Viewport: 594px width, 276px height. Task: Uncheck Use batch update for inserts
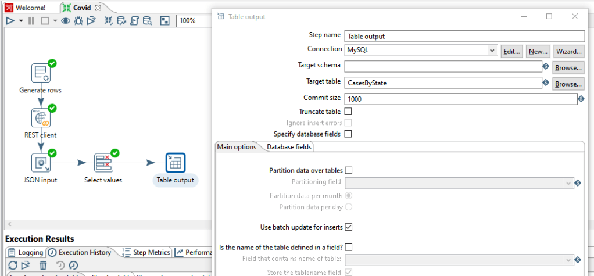[349, 227]
